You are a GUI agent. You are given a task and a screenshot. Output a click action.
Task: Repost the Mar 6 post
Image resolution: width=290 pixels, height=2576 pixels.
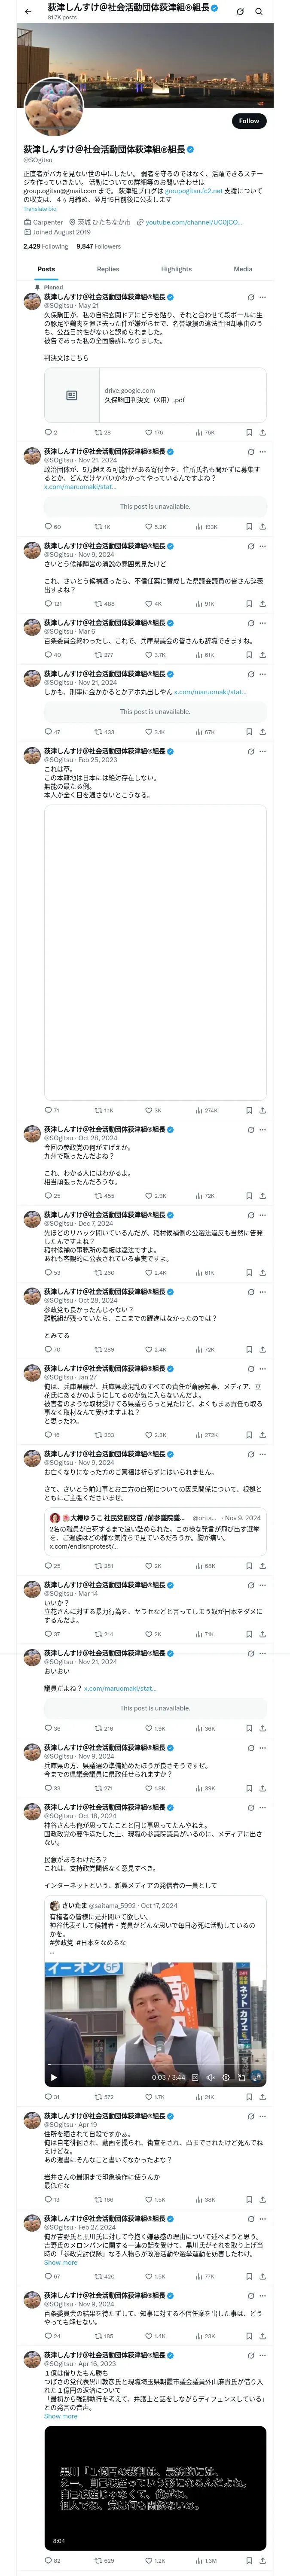(x=98, y=655)
